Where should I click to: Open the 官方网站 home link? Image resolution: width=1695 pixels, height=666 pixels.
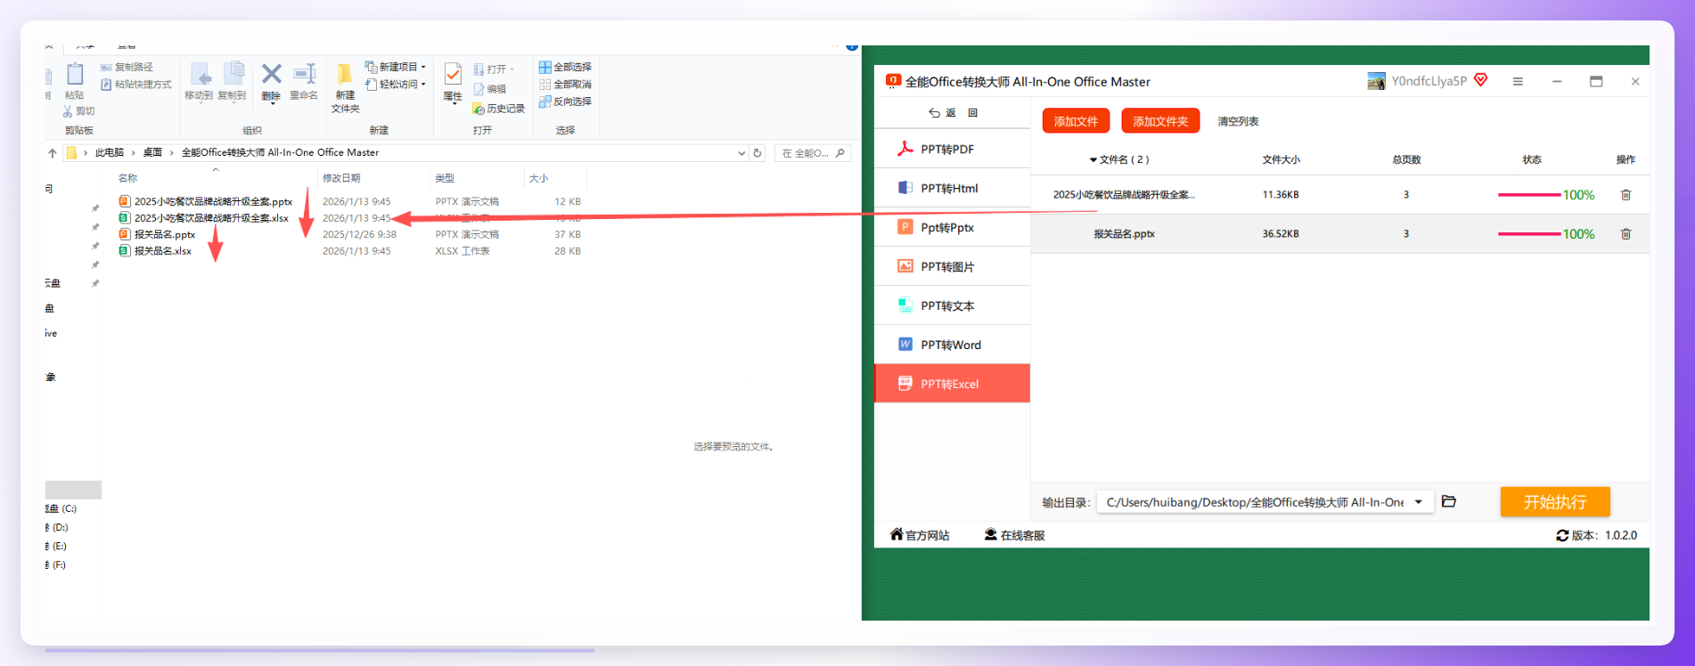[920, 534]
